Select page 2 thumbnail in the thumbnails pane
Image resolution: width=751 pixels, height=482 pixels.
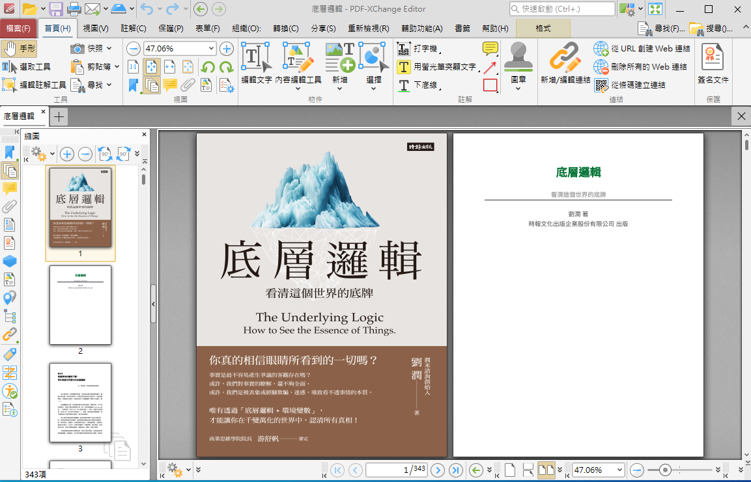click(80, 305)
